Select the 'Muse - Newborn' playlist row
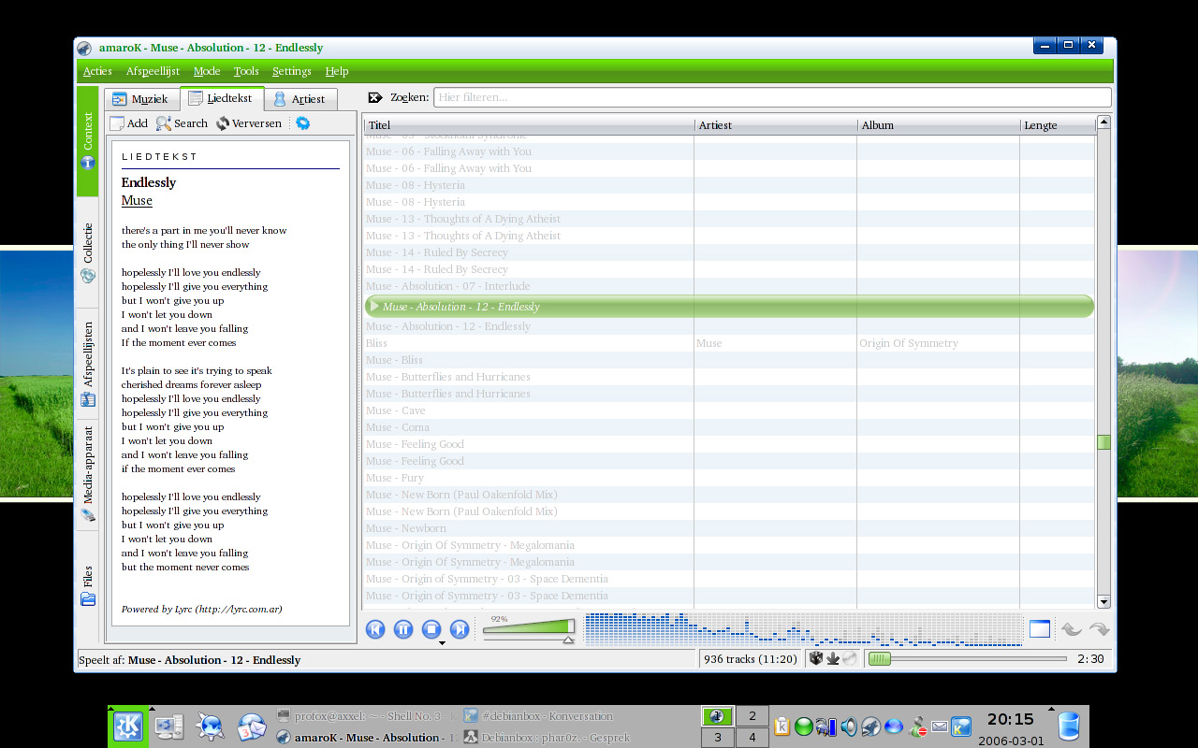The width and height of the screenshot is (1198, 748). click(729, 528)
